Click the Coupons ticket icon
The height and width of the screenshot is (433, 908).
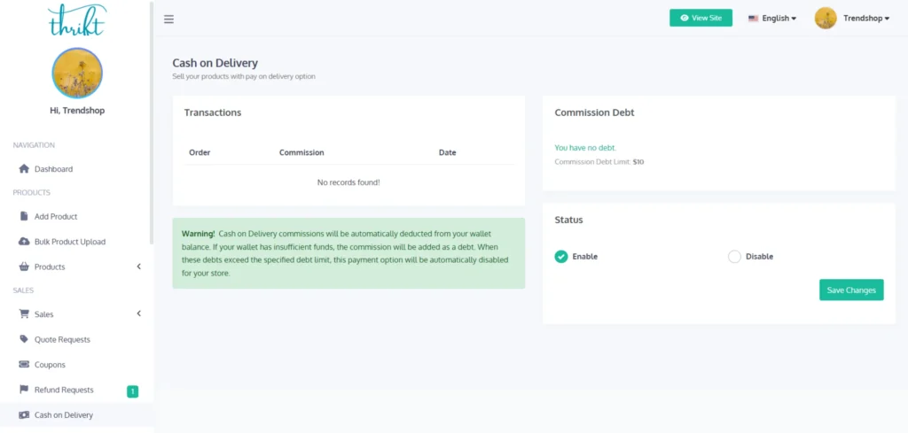point(24,365)
